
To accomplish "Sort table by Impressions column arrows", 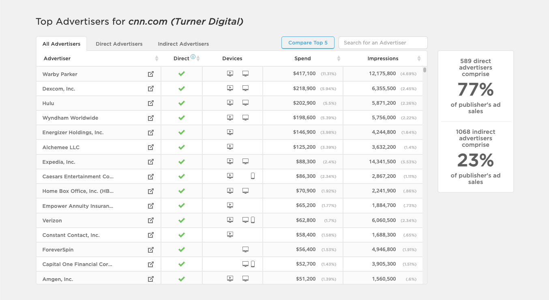I will 419,59.
